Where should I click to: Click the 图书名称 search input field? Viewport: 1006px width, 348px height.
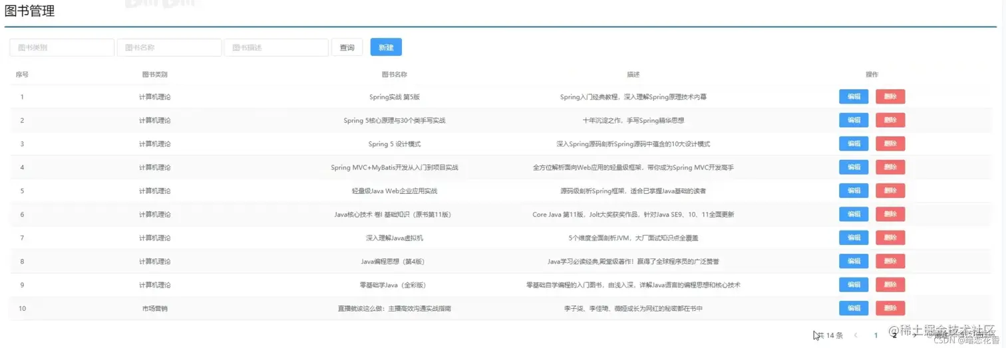(169, 47)
